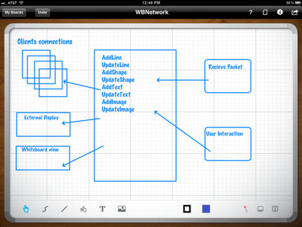The height and width of the screenshot is (227, 302).
Task: Open the help question mark
Action: (250, 12)
